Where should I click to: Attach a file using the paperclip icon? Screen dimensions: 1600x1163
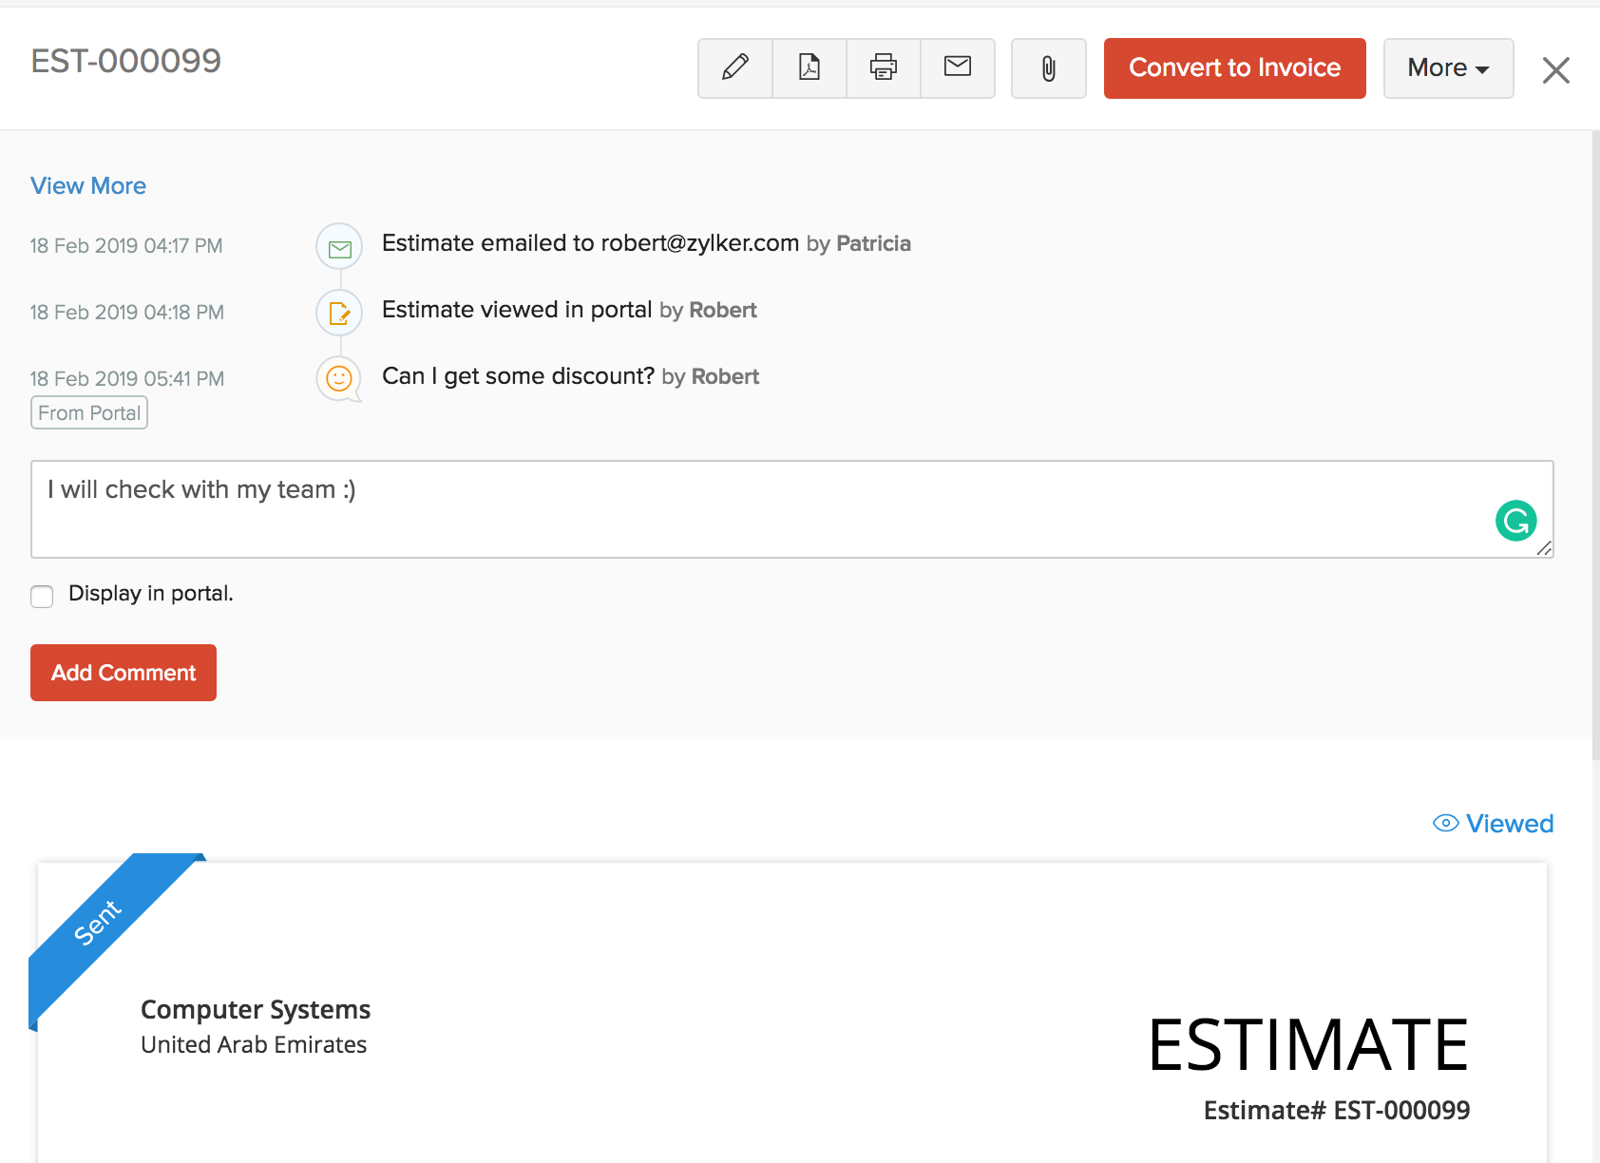pyautogui.click(x=1048, y=67)
